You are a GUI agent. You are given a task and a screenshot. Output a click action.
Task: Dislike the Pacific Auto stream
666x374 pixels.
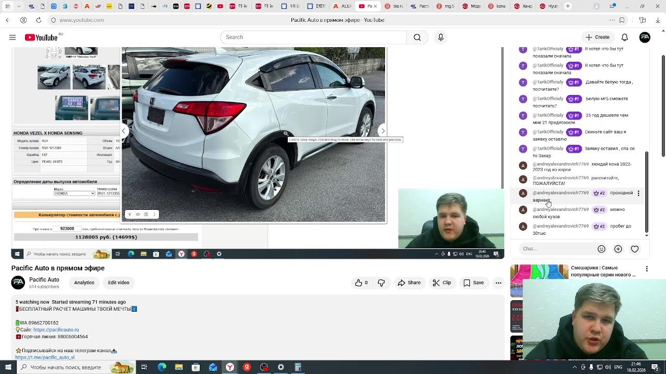381,283
